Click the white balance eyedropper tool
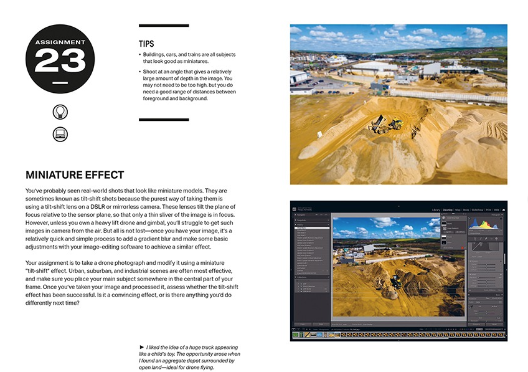This screenshot has width=528, height=372. tap(471, 307)
